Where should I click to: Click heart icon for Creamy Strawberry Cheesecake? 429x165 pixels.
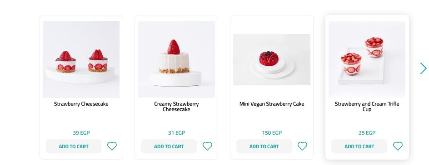coord(207,146)
